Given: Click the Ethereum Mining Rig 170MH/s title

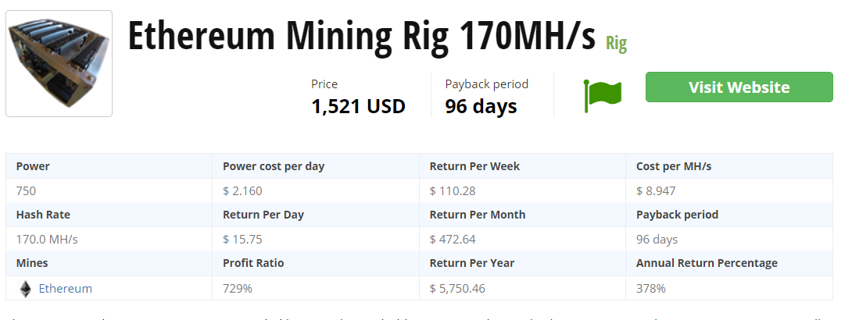Looking at the screenshot, I should pyautogui.click(x=361, y=35).
